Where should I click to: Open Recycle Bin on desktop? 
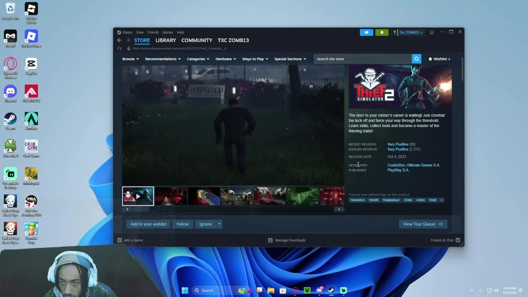point(10,11)
